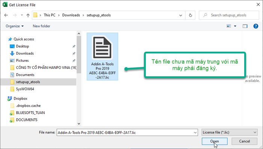Click the Desktop blue monitor icon
Screen dimensions: 263x149
(x=12, y=46)
